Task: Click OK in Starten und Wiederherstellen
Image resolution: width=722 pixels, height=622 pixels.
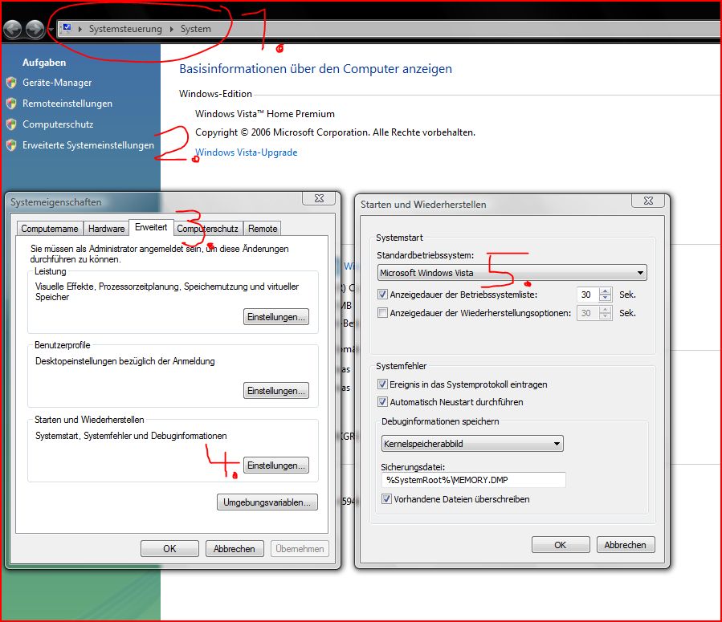Action: coord(561,545)
